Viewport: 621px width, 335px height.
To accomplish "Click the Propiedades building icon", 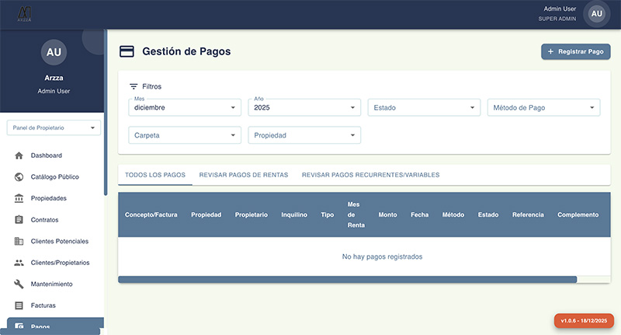I will 19,198.
